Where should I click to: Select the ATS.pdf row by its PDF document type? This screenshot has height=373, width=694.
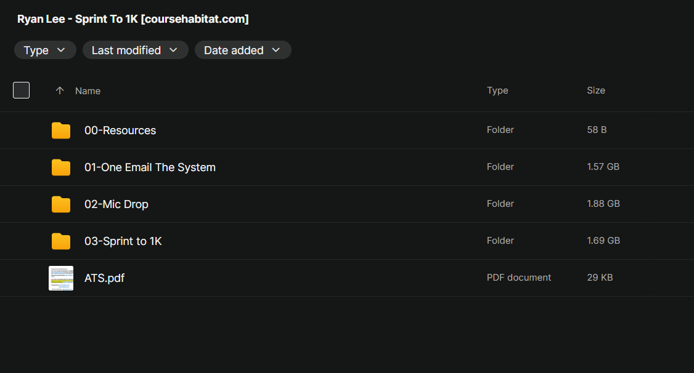point(519,278)
